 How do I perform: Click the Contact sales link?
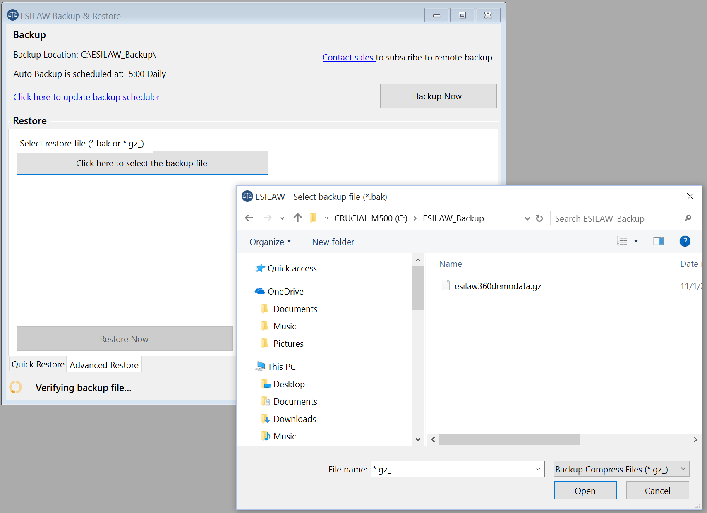click(x=348, y=57)
